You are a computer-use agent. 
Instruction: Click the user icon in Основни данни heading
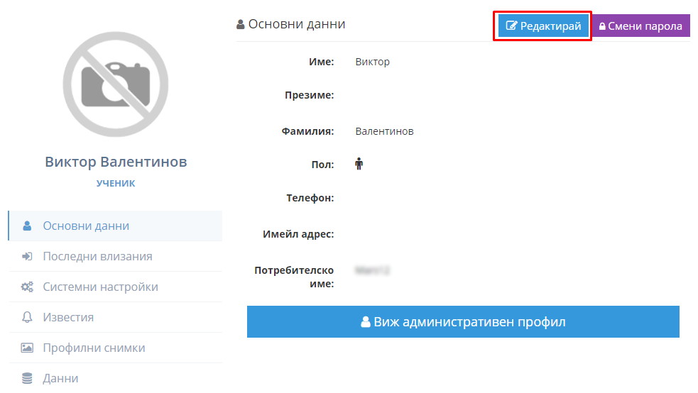241,24
